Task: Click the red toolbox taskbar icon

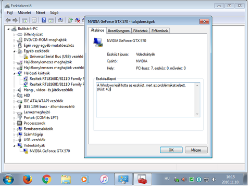Action: click(x=142, y=179)
